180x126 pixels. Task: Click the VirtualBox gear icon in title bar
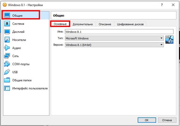(x=5, y=5)
